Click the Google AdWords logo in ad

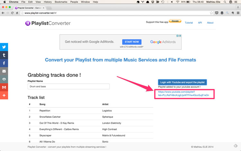[x=163, y=42]
